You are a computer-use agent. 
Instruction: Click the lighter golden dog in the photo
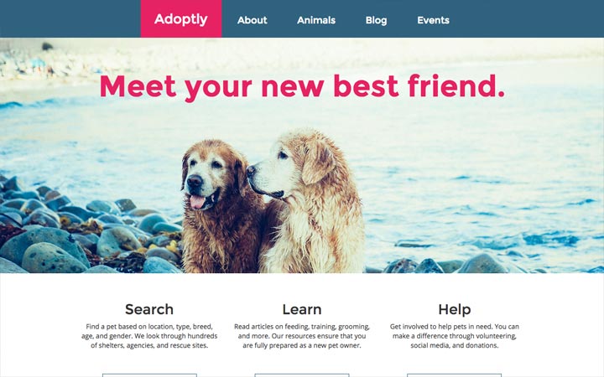pyautogui.click(x=308, y=202)
